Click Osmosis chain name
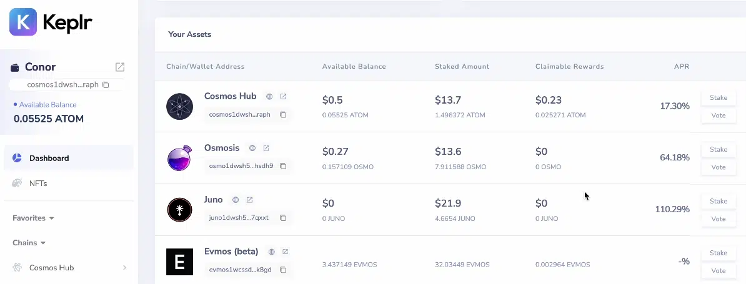The width and height of the screenshot is (746, 284). [222, 148]
